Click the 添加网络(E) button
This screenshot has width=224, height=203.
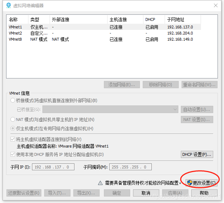(x=122, y=85)
